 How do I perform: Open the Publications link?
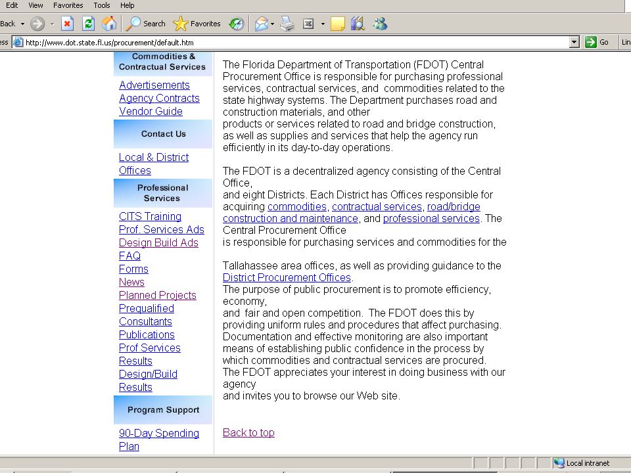[147, 334]
